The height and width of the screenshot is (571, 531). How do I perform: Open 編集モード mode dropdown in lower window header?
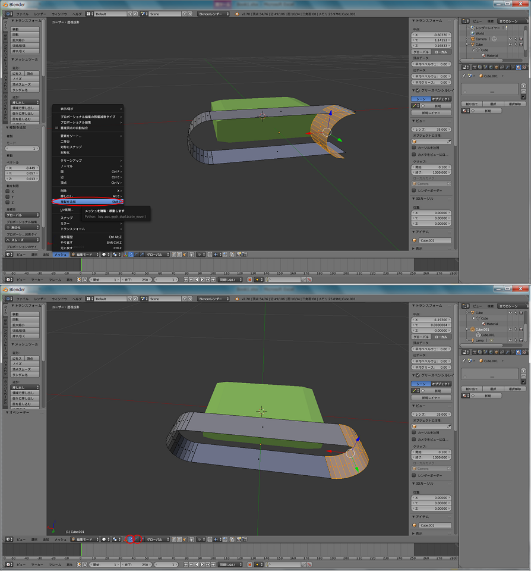tap(83, 539)
